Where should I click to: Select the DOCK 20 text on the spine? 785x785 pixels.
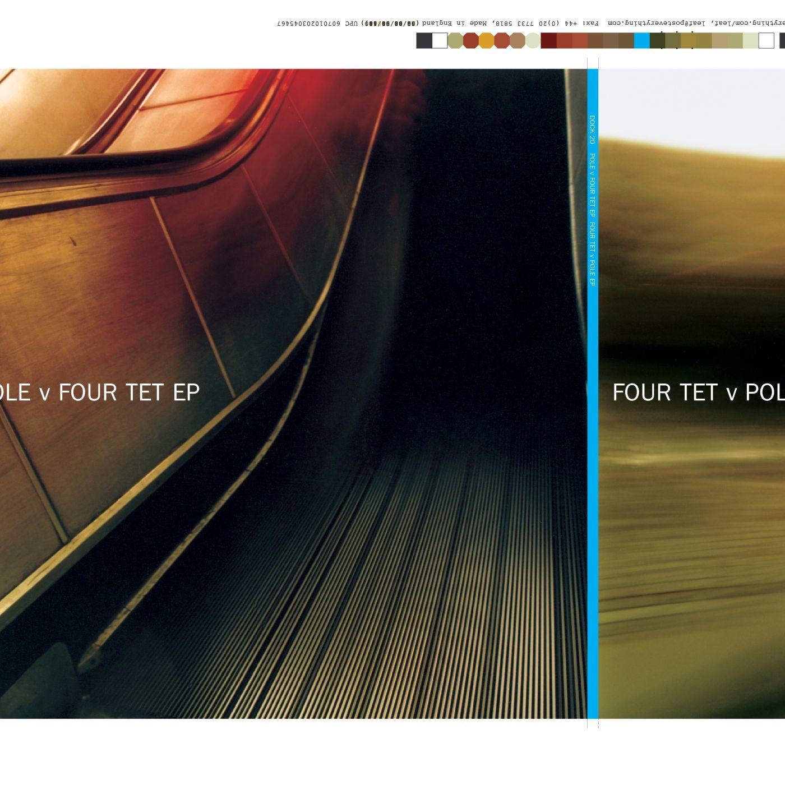click(592, 130)
